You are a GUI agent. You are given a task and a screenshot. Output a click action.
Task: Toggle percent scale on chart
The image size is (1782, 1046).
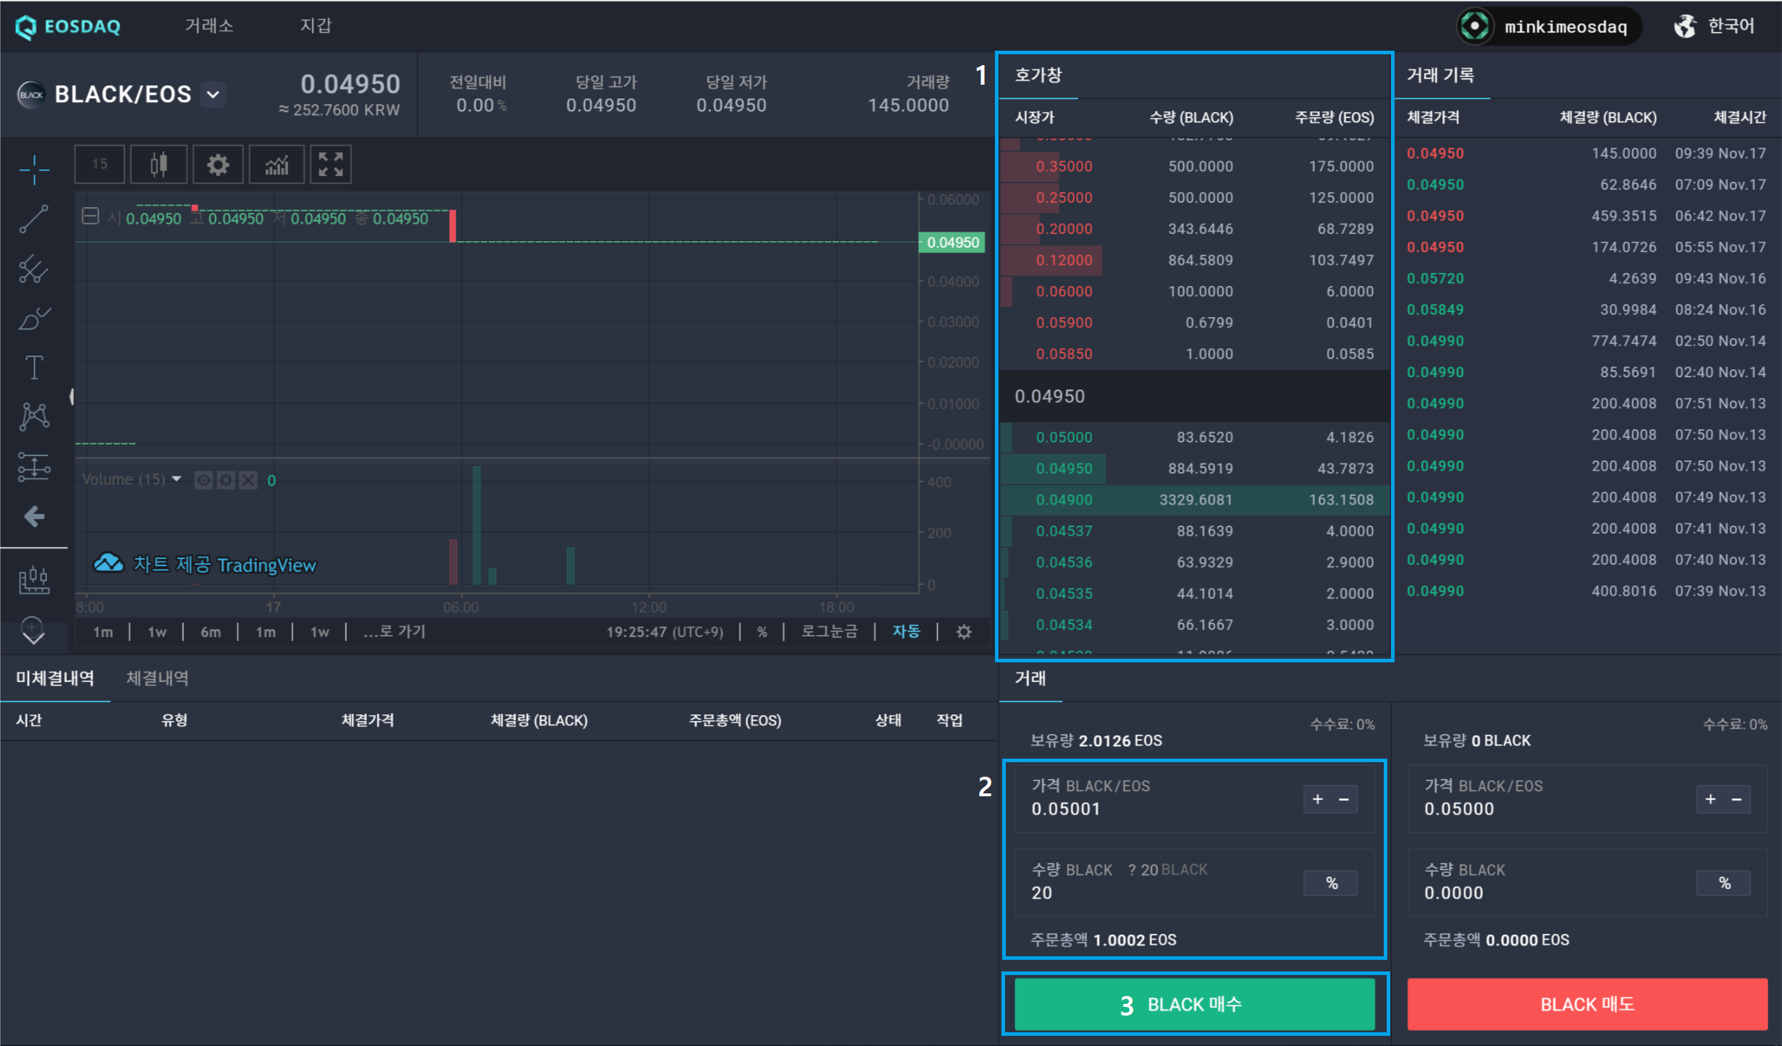click(762, 631)
